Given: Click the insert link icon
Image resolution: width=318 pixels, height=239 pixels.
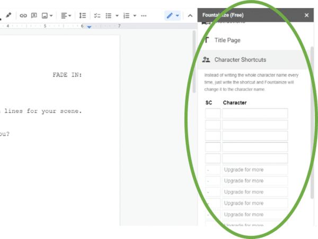Looking at the screenshot, I should [x=23, y=15].
